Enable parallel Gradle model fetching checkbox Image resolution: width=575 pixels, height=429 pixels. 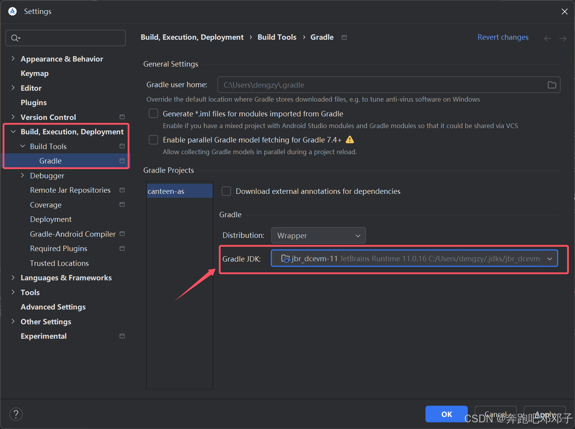[x=153, y=140]
